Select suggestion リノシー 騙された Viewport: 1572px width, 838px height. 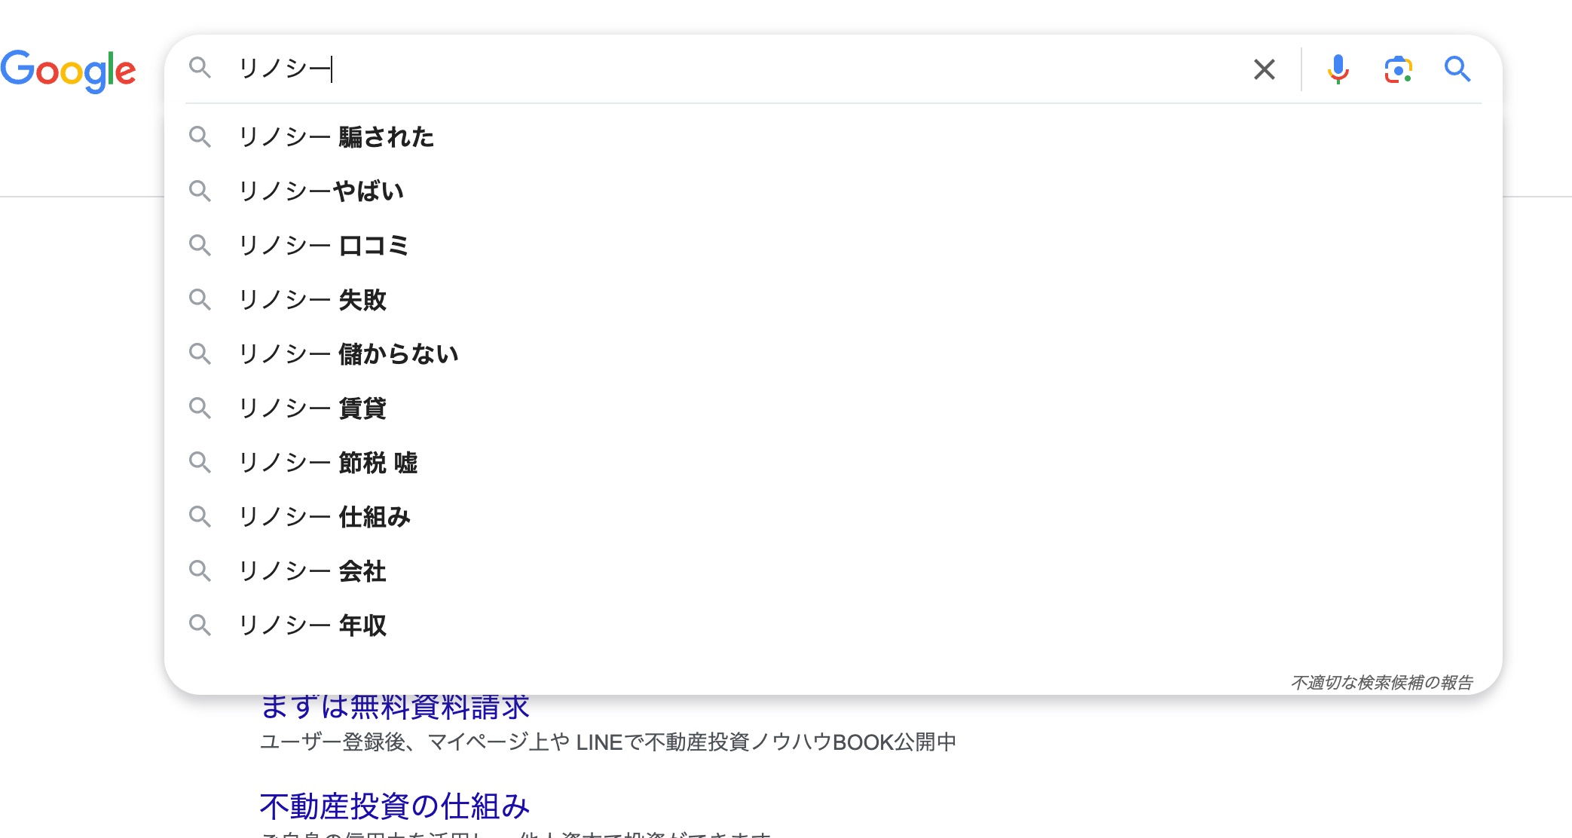click(x=336, y=137)
